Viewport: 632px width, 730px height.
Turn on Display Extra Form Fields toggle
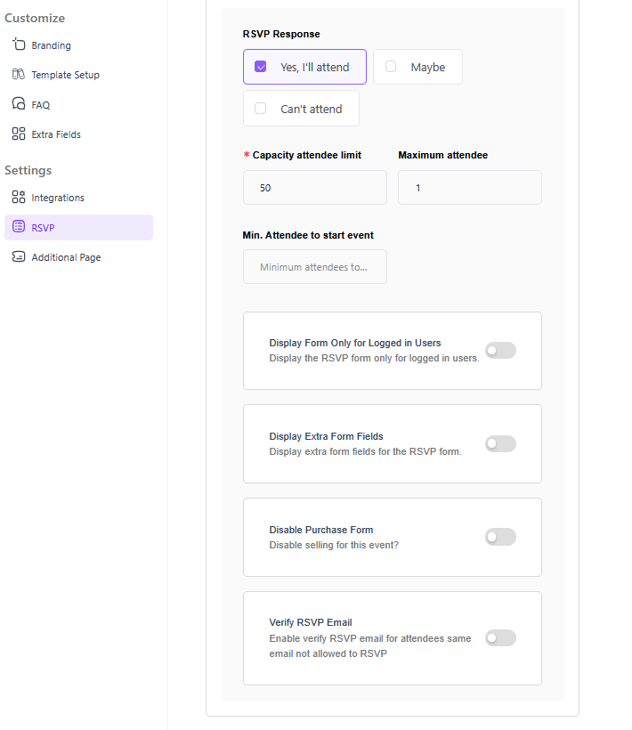500,443
